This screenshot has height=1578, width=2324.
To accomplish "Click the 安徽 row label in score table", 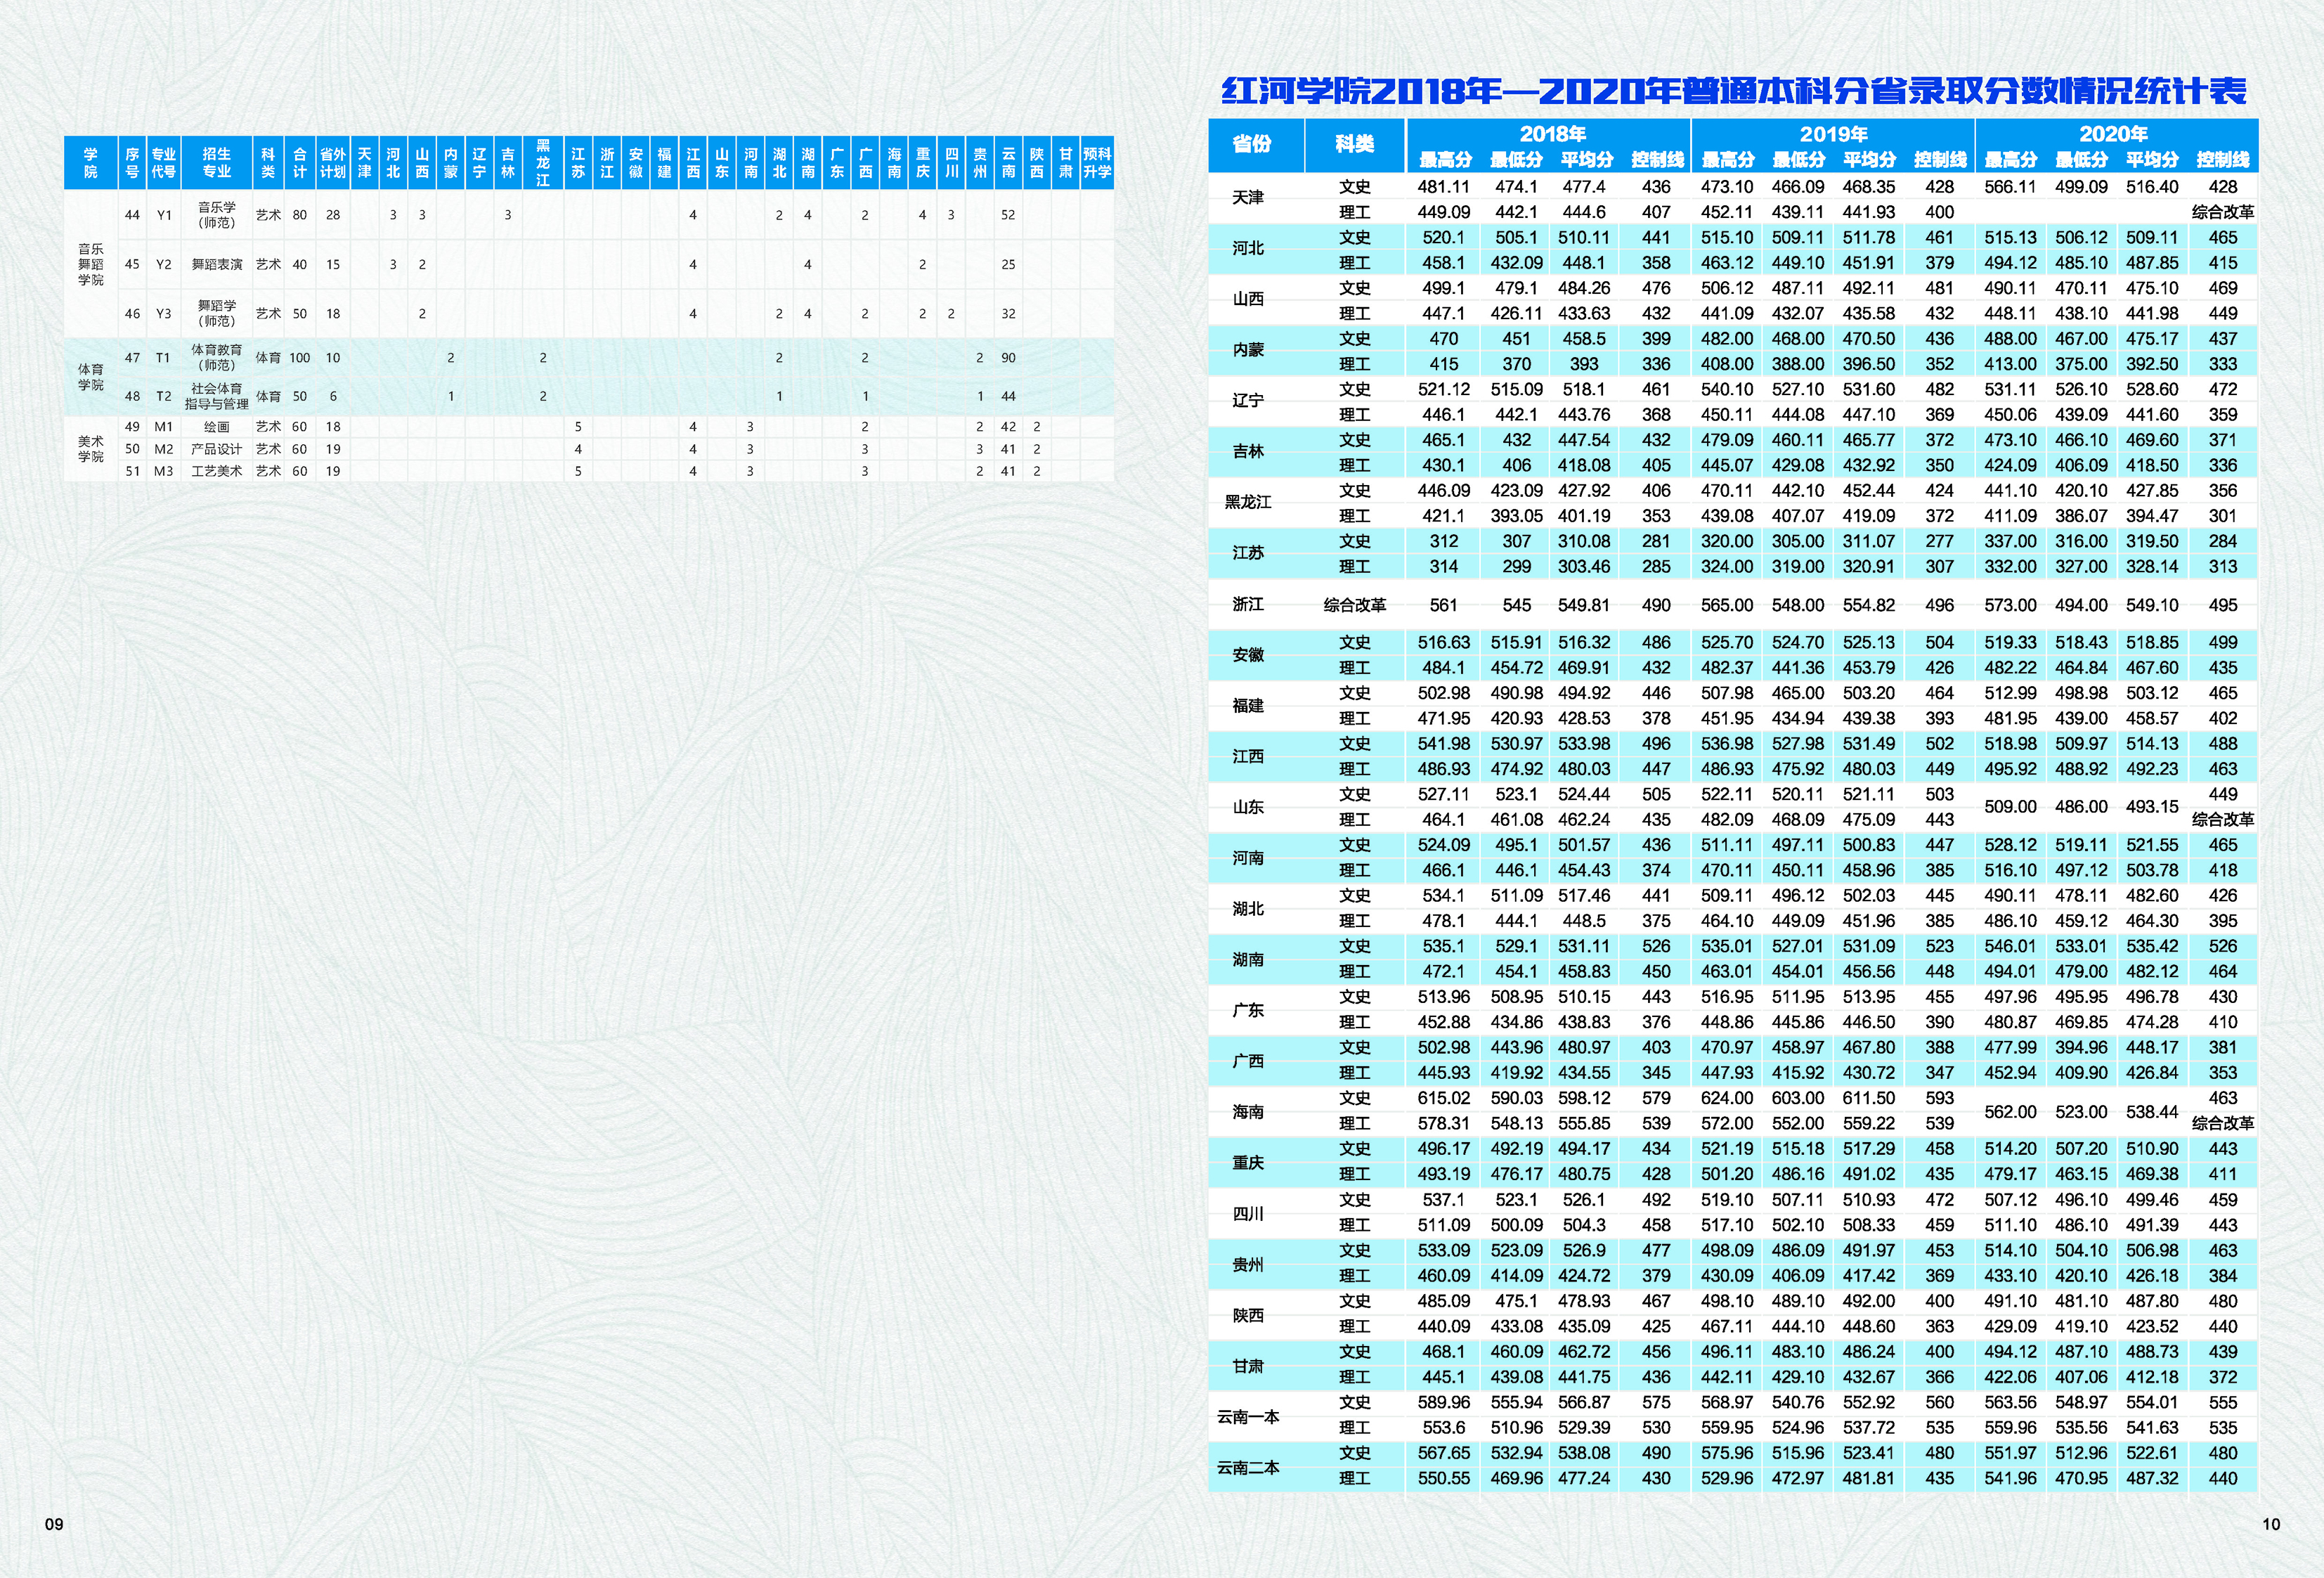I will click(x=1248, y=655).
